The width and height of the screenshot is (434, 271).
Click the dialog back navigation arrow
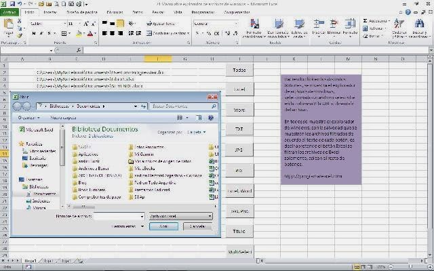(17, 106)
